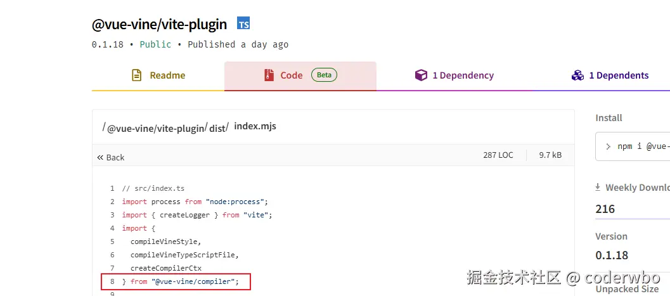
Task: Click the 0.1.18 version under the package title
Action: pos(108,44)
